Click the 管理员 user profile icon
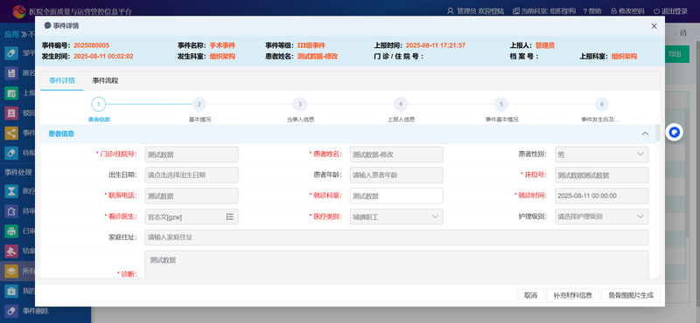The image size is (700, 323). pos(450,11)
